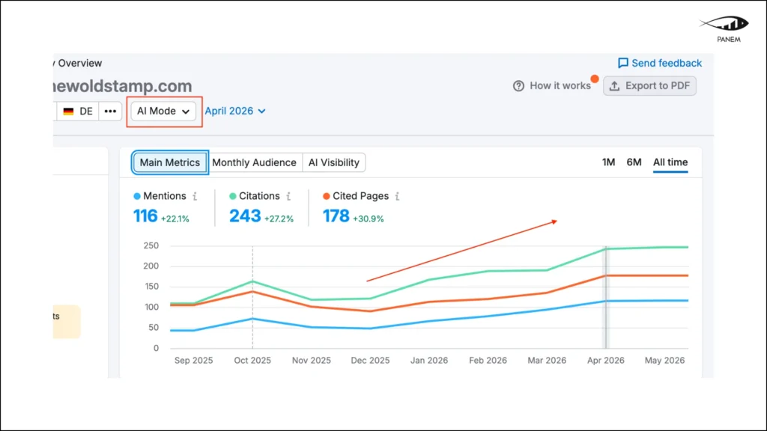Viewport: 767px width, 431px height.
Task: Click the +30.9% cited pages change
Action: click(x=369, y=219)
